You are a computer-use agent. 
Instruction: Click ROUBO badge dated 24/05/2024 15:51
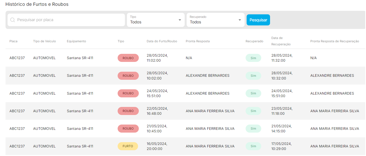pyautogui.click(x=128, y=93)
